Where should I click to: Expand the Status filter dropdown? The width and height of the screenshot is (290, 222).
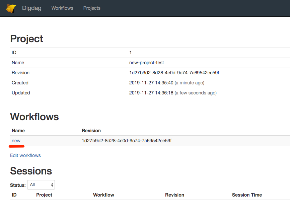pos(41,185)
